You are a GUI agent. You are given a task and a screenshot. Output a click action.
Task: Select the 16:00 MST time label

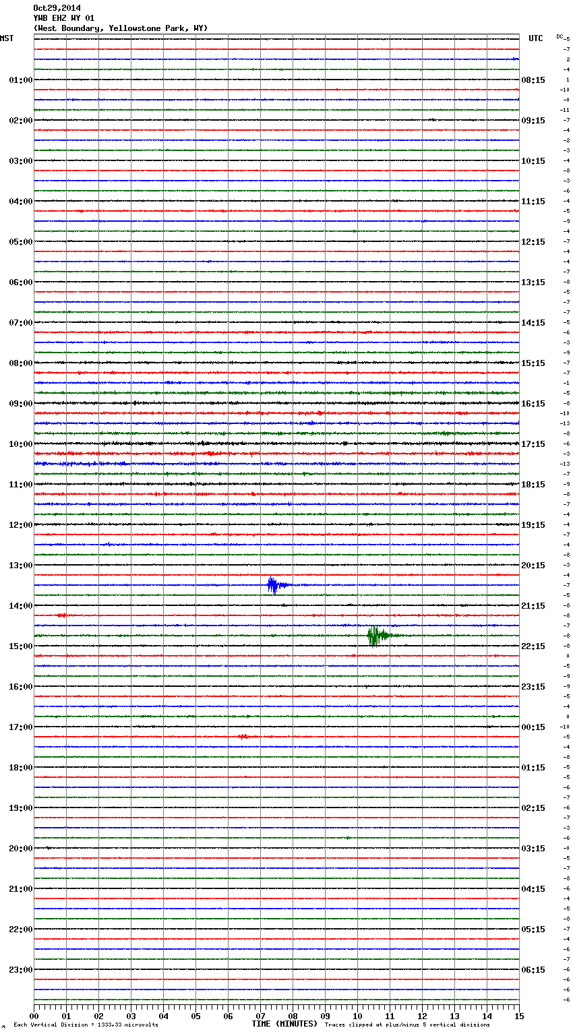[21, 687]
